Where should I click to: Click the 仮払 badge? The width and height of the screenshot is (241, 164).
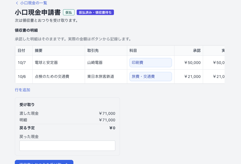tap(69, 12)
